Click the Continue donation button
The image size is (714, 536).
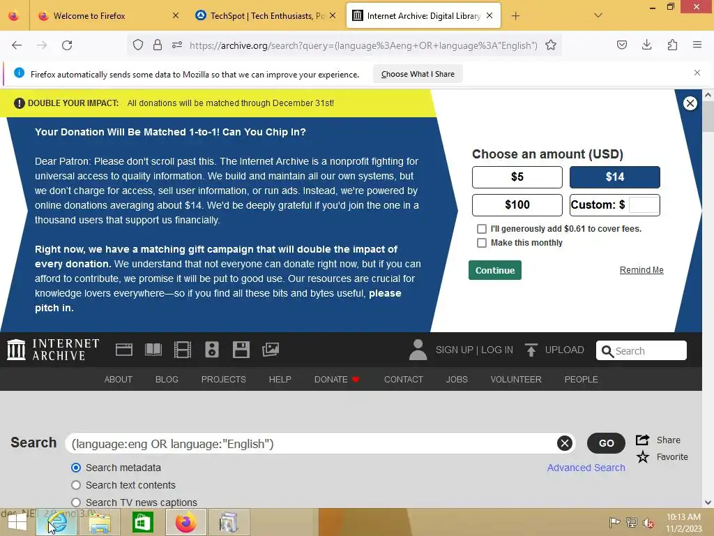point(495,270)
